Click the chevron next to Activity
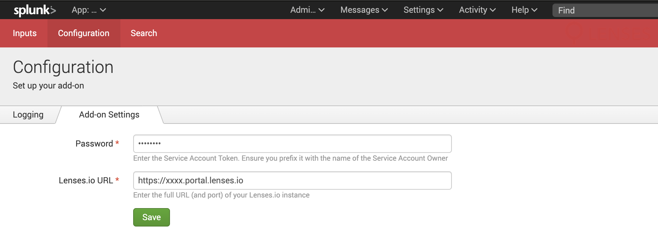This screenshot has width=658, height=252. click(493, 10)
